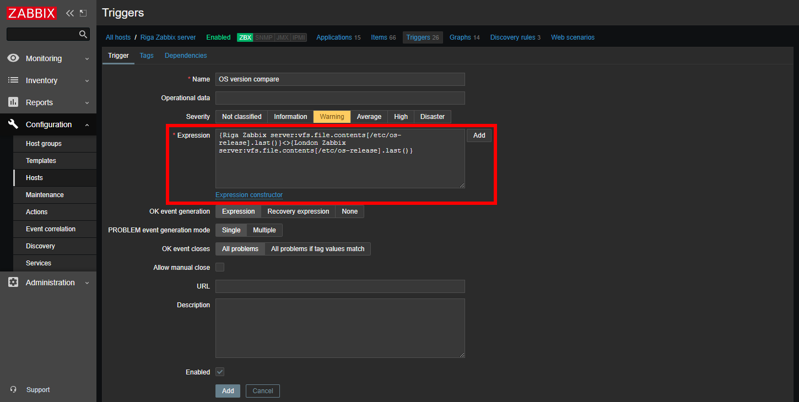Click the fullscreen toggle icon next to chevrons
The width and height of the screenshot is (799, 402).
pos(82,13)
